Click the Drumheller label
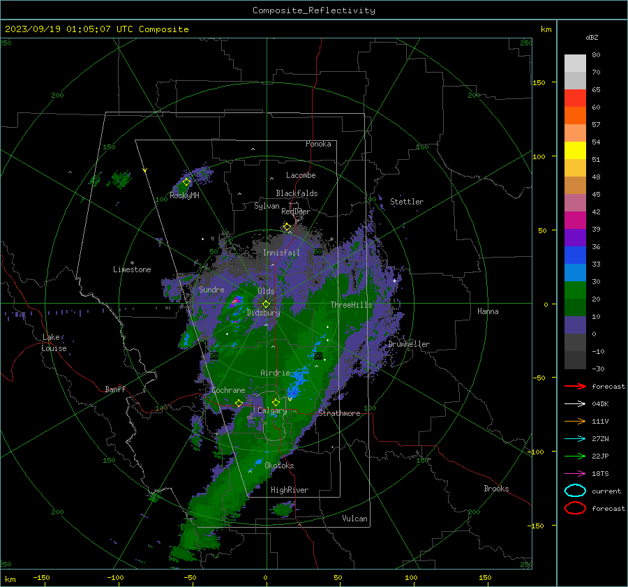628x587 pixels. coord(409,344)
